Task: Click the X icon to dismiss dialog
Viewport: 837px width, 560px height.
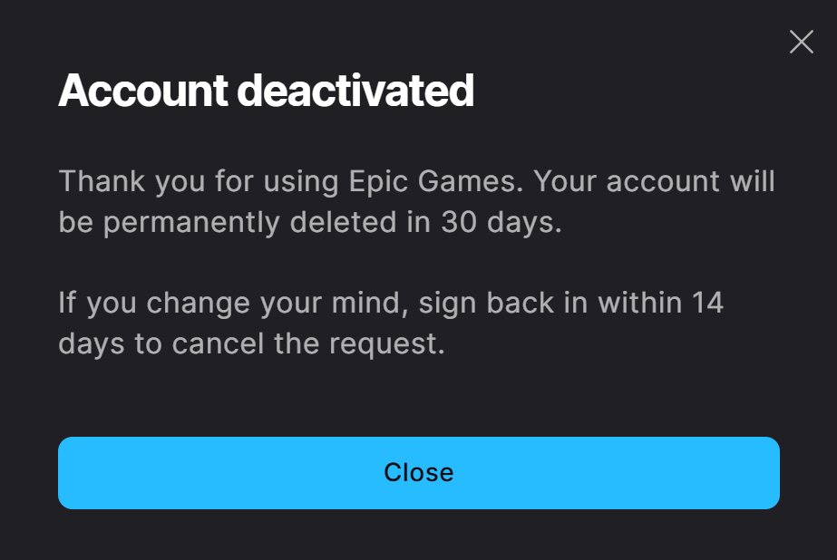Action: click(x=801, y=42)
